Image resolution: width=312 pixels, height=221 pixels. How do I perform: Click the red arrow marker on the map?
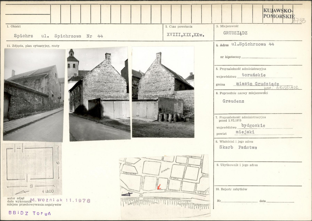coord(159,187)
